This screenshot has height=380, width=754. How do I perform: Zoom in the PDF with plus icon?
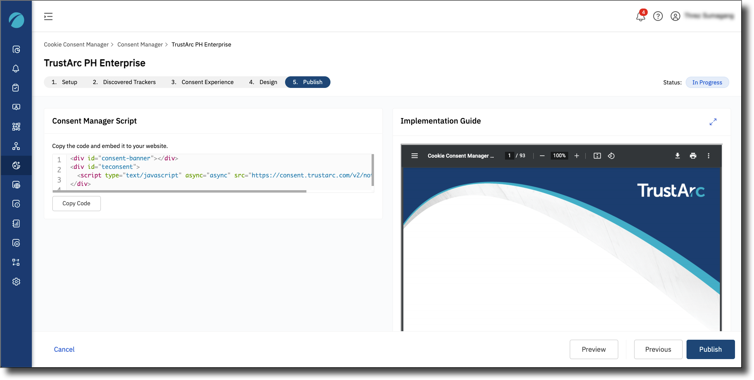577,156
